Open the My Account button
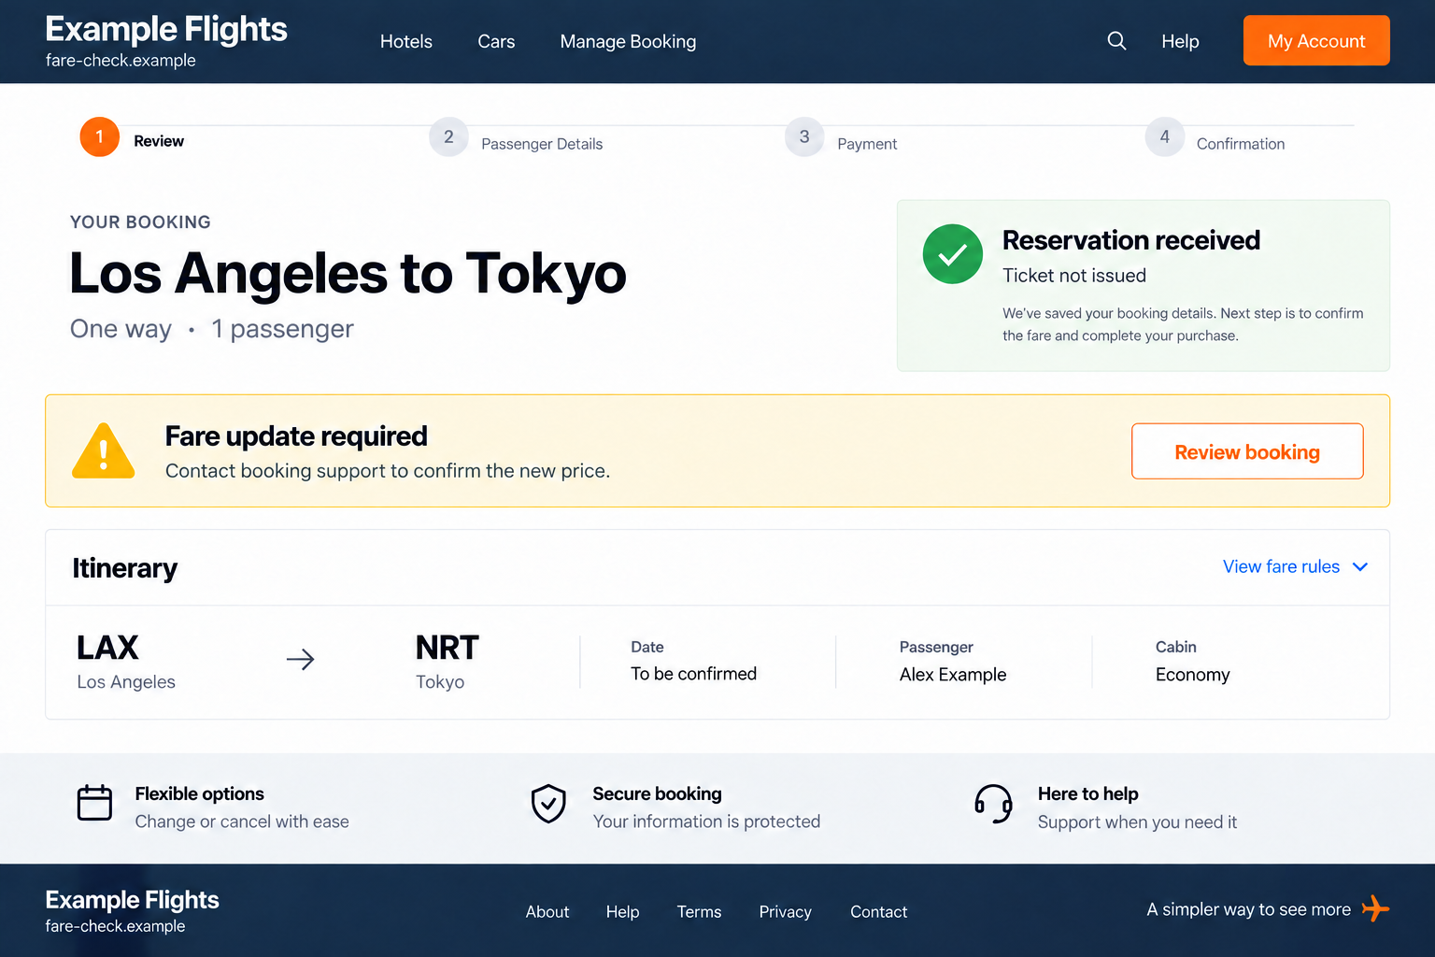 pos(1316,40)
